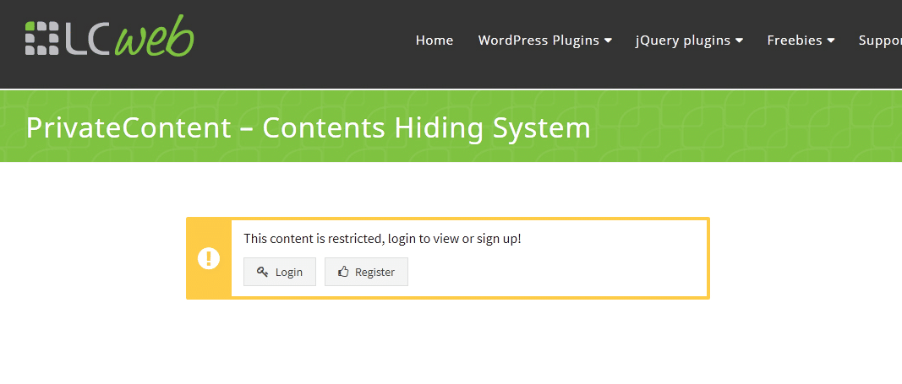Click the thumbs-up icon on the Register button

tap(343, 272)
